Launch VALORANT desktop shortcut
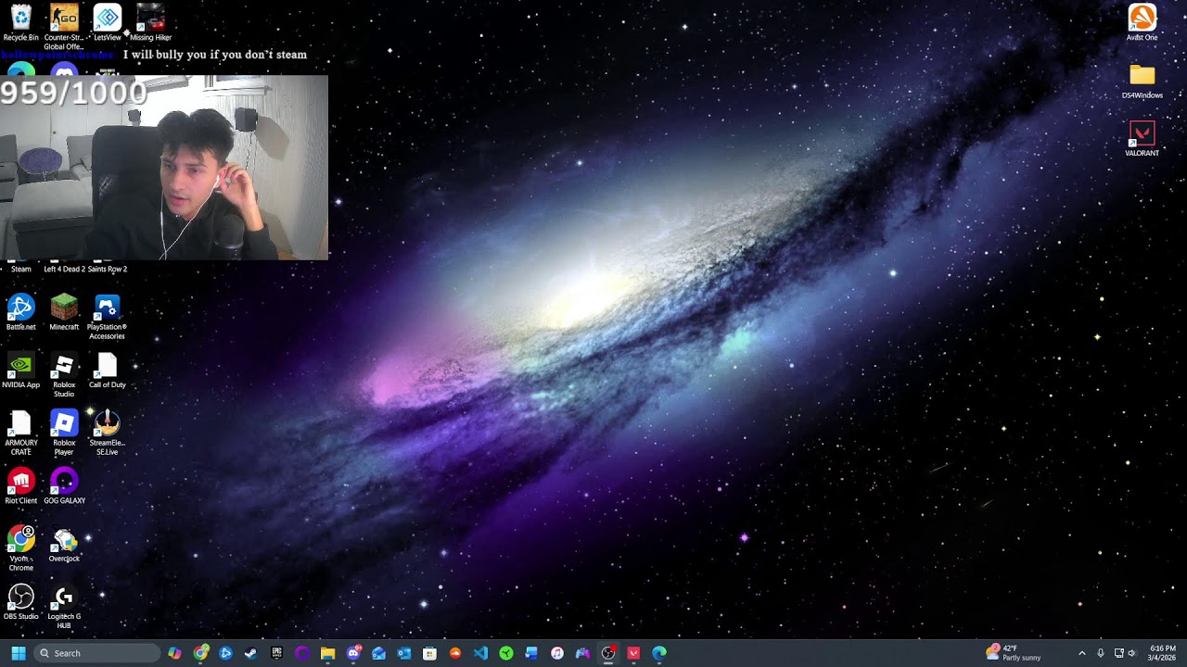 [1142, 138]
